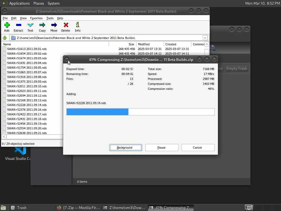Open the address bar path dropdown
The height and width of the screenshot is (211, 281).
pyautogui.click(x=205, y=38)
